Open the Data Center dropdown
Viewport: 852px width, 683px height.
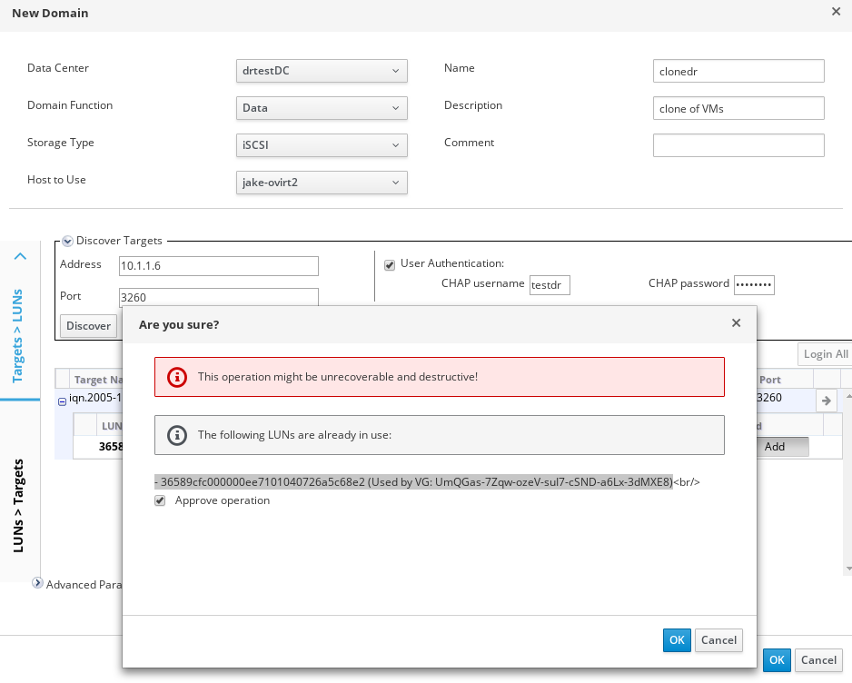322,71
